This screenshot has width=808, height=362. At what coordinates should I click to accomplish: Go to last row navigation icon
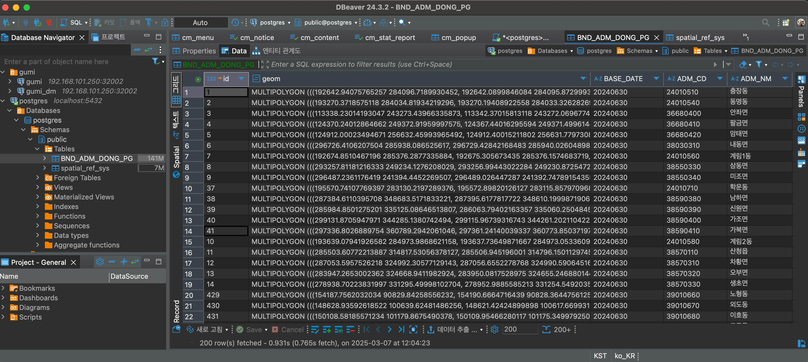(401, 329)
